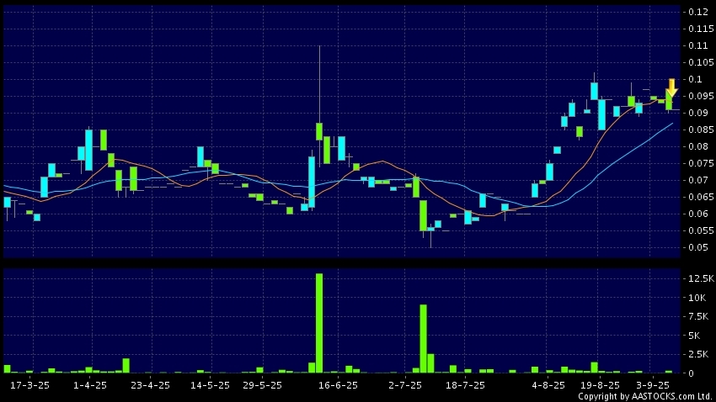Click the tallest volume bar near 12.5K
The width and height of the screenshot is (716, 402).
click(x=319, y=323)
